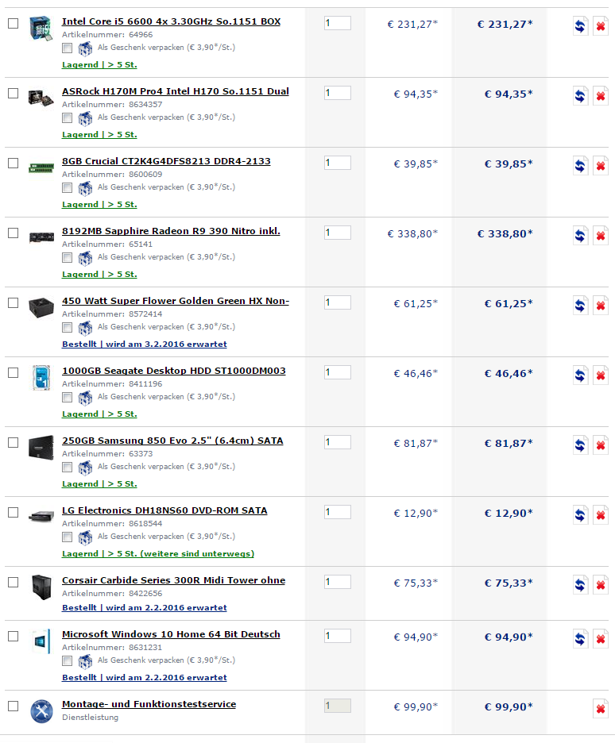Remove the Sapphire Radeon R9 390 from cart
615x743 pixels.
pyautogui.click(x=601, y=236)
